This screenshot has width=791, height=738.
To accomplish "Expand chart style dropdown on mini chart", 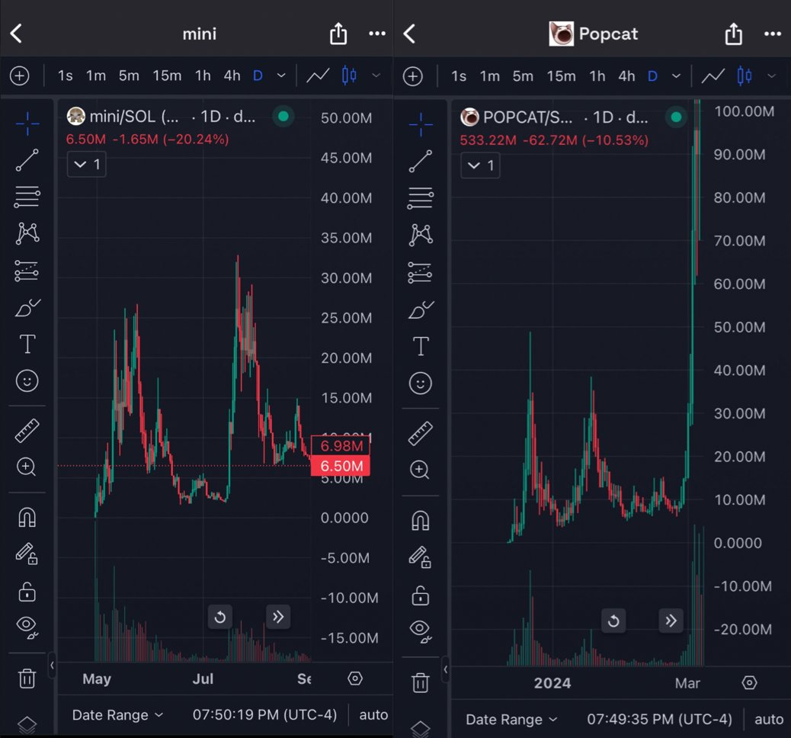I will tap(376, 75).
